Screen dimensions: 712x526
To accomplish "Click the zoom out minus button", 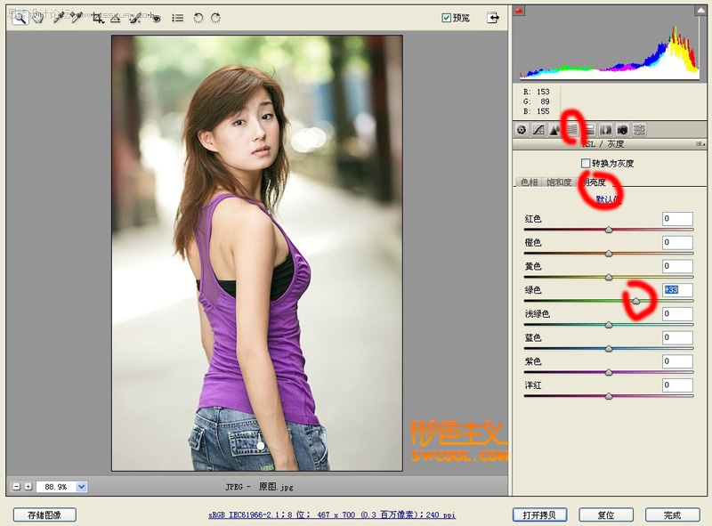I will click(17, 487).
